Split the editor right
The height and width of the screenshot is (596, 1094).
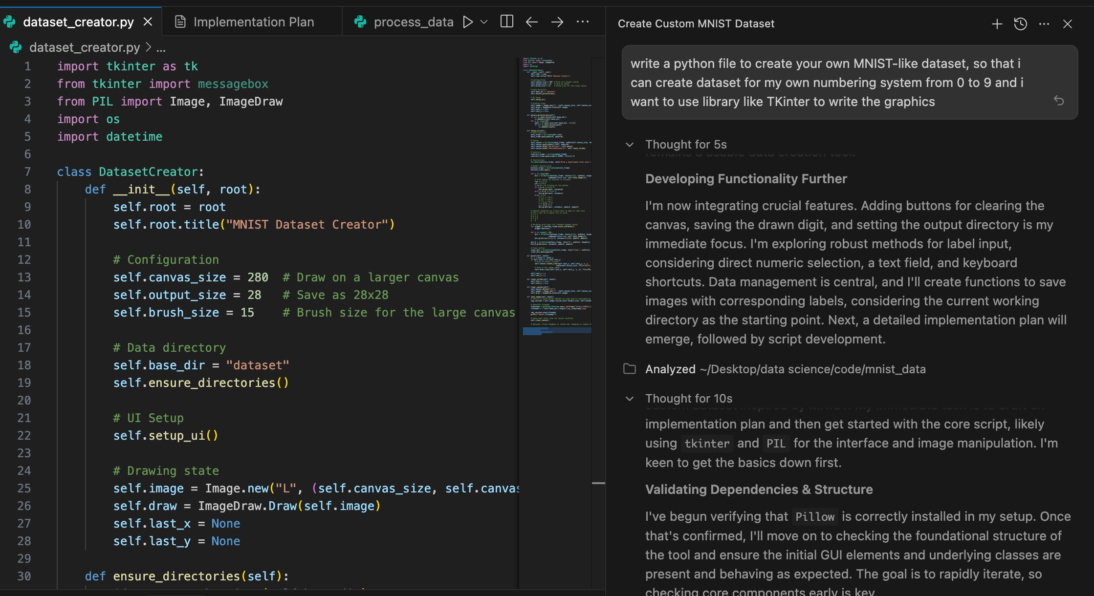coord(507,22)
